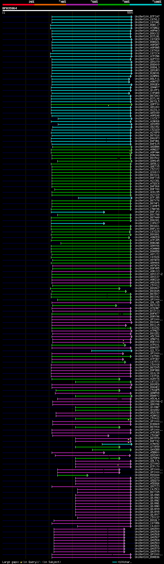Select the UniRef100_A3ANA8 label

coord(147,249)
